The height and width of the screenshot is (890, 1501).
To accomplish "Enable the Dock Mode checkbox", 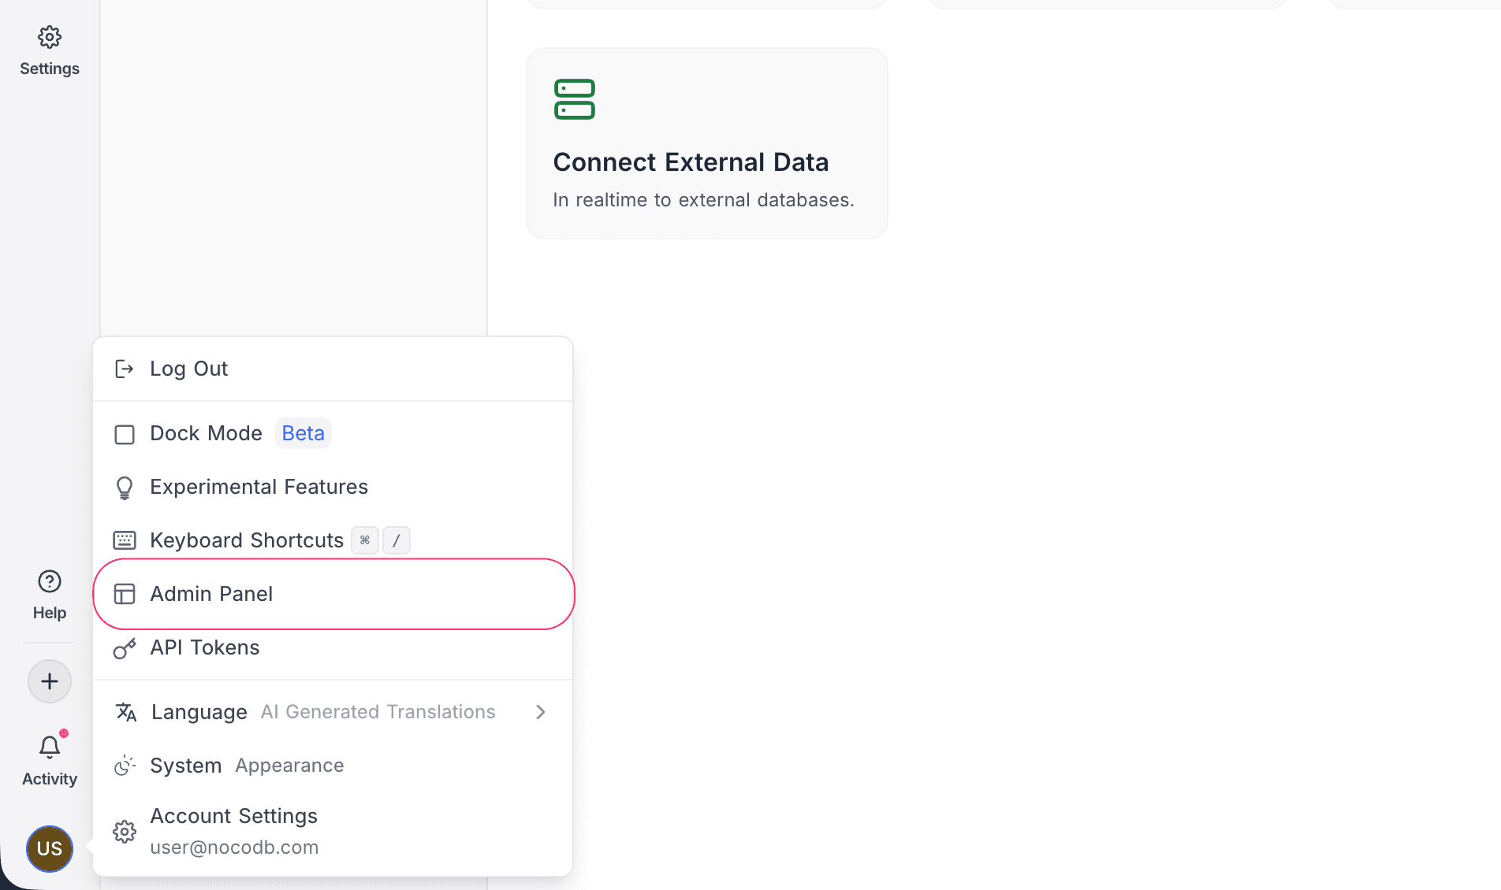I will 125,434.
